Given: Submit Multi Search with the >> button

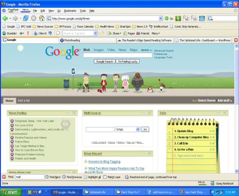Looking at the screenshot, I should click(145, 129).
